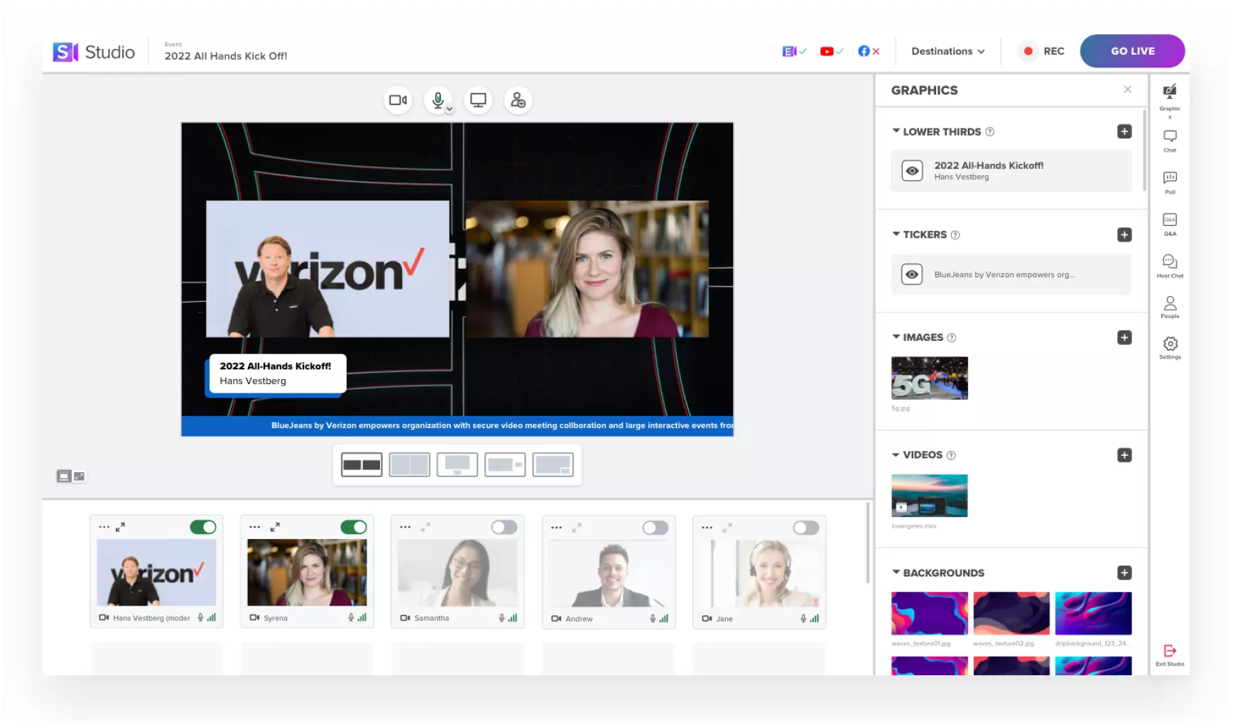1233x725 pixels.
Task: Select the presentation monitor layout
Action: point(457,465)
